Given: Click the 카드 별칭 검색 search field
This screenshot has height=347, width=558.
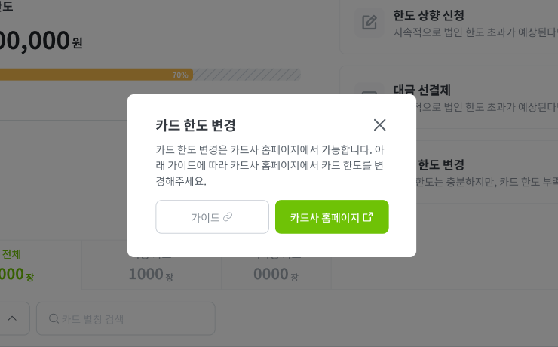Looking at the screenshot, I should (132, 318).
